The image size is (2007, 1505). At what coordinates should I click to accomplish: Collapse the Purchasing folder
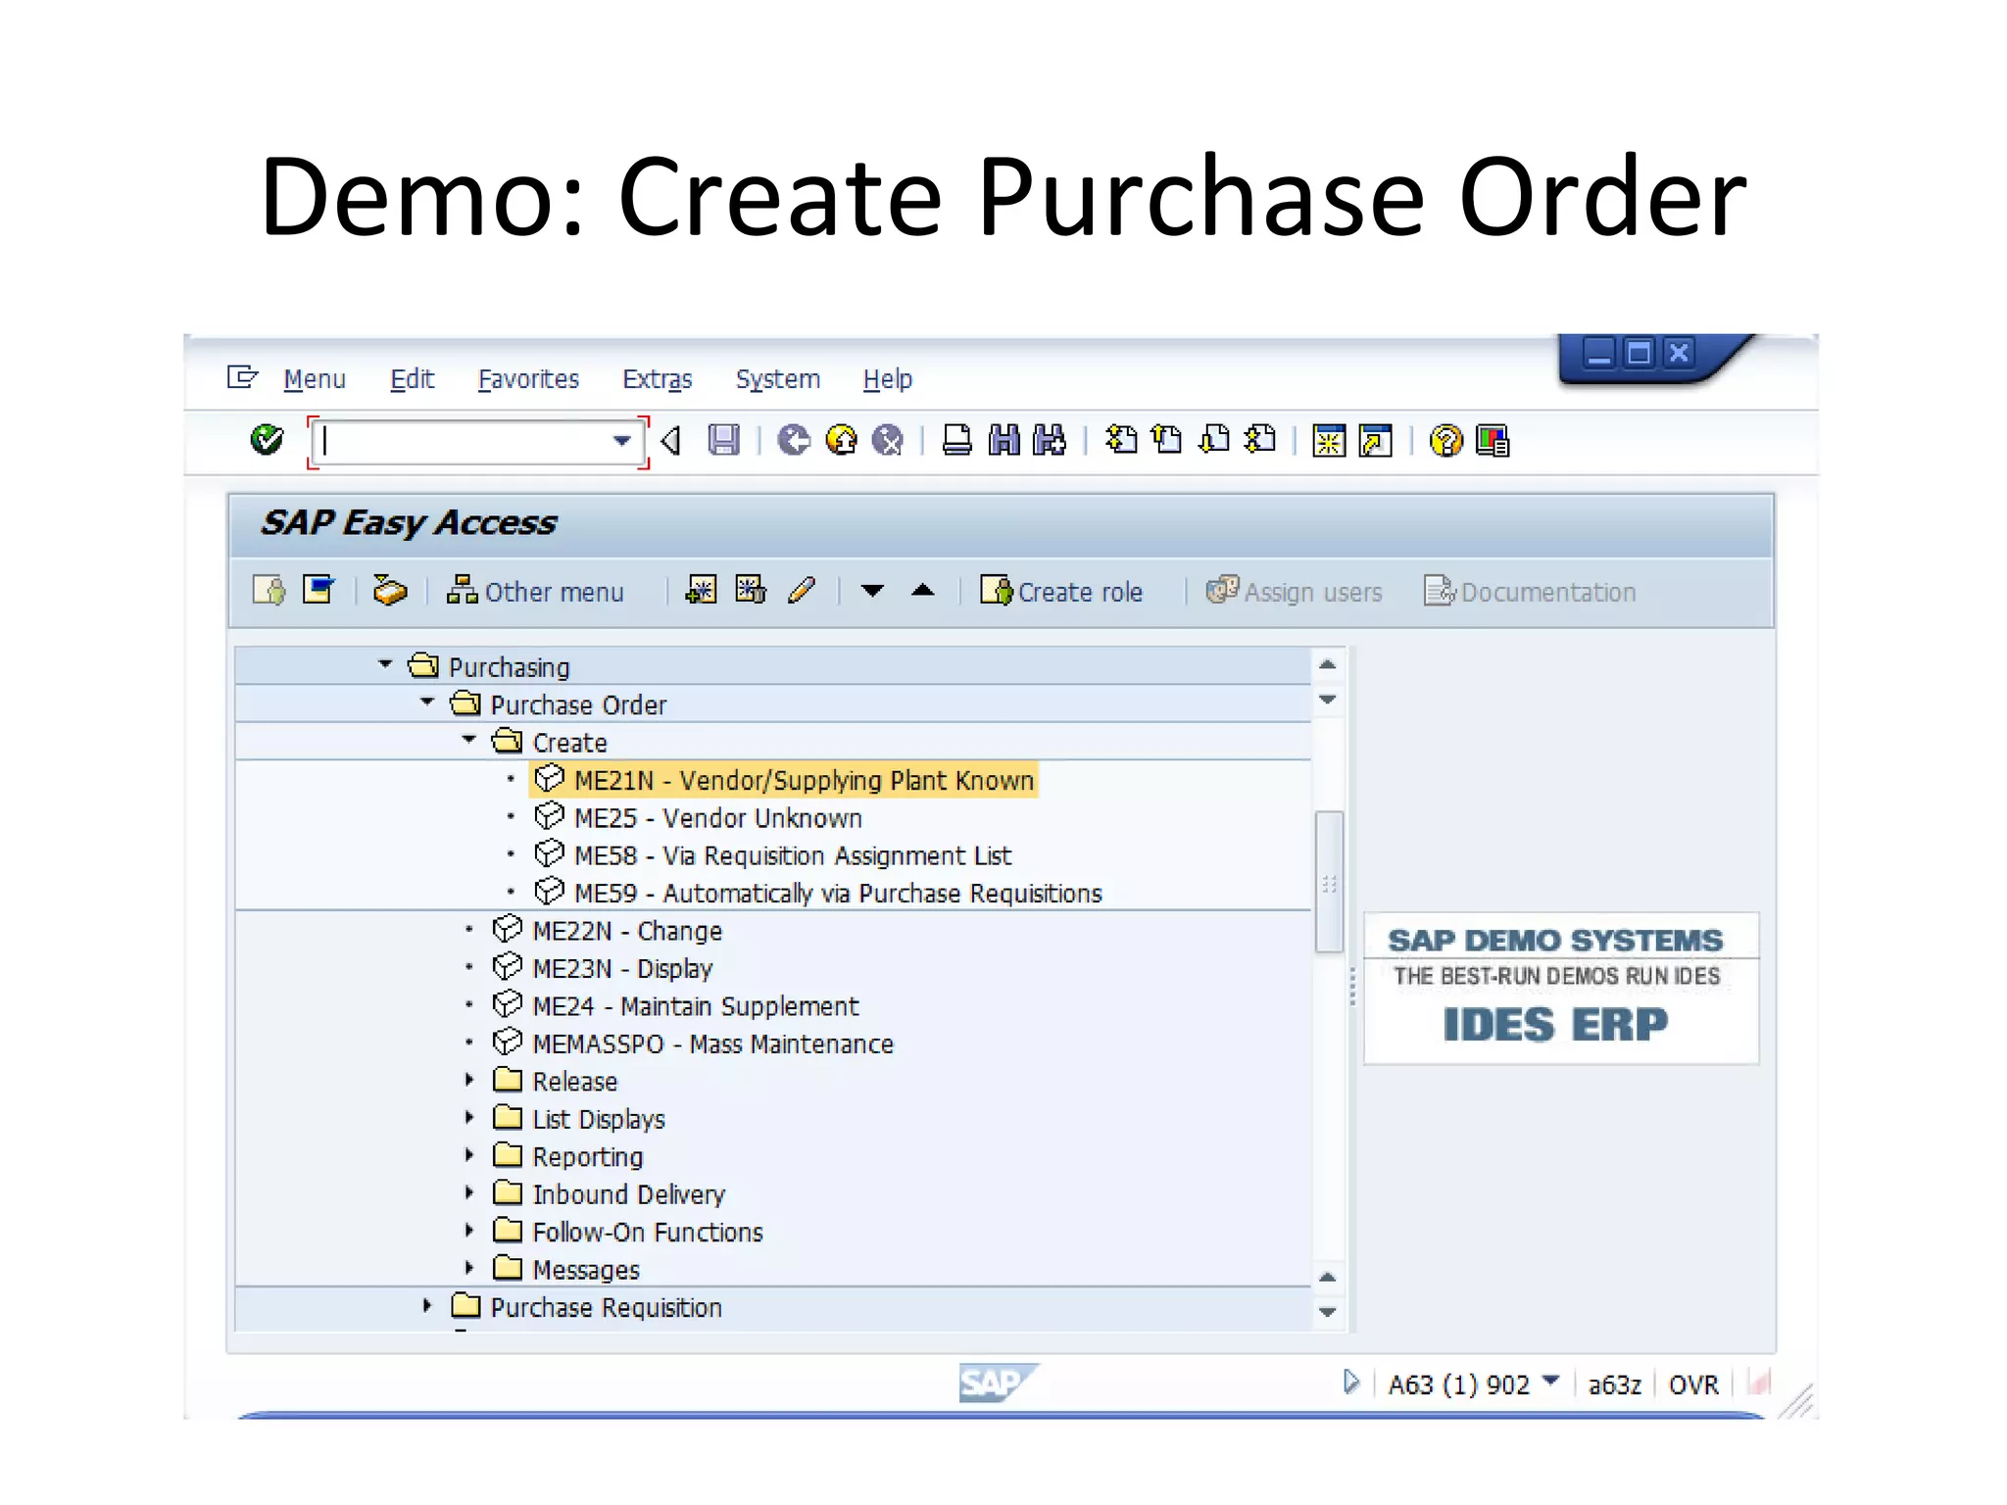point(385,664)
